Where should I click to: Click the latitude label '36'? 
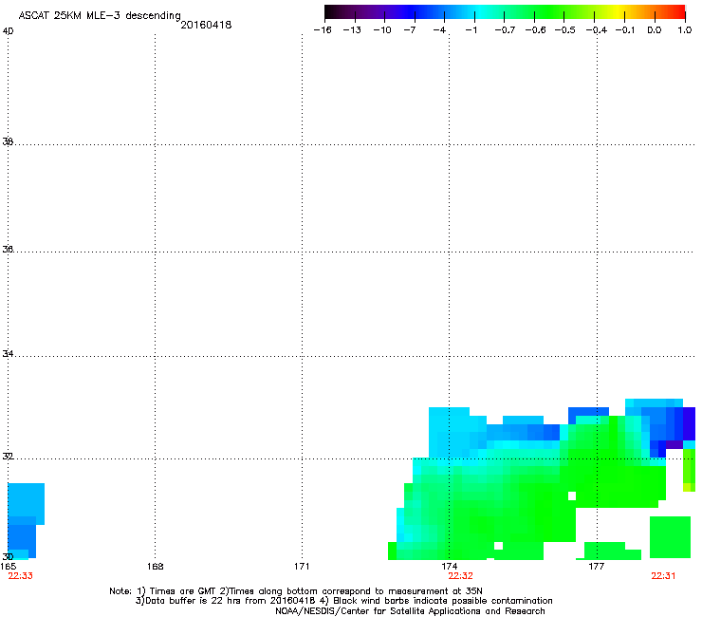8,249
